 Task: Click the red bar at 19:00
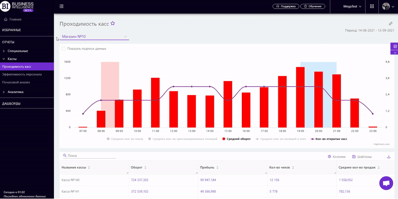point(300,97)
